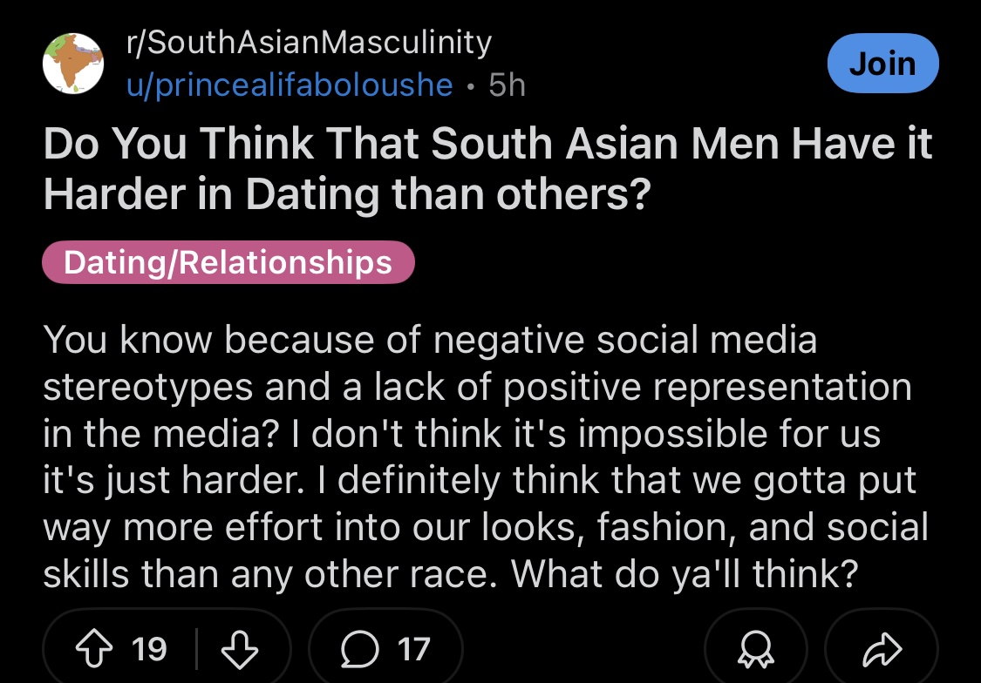Open the subreddit avatar with India map
This screenshot has height=683, width=981.
[73, 64]
